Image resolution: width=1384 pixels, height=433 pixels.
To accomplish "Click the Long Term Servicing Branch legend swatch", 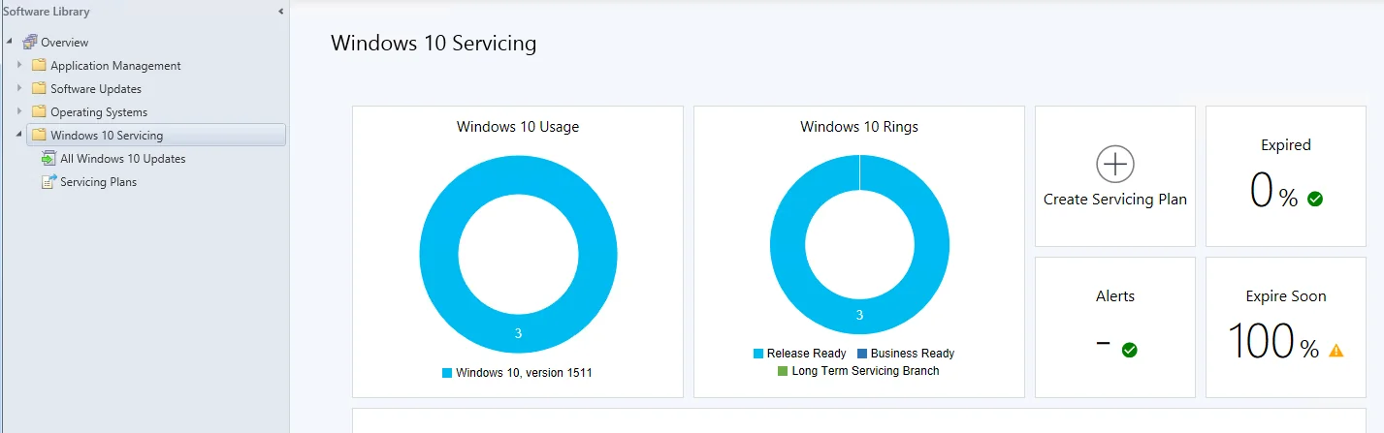I will click(x=783, y=371).
